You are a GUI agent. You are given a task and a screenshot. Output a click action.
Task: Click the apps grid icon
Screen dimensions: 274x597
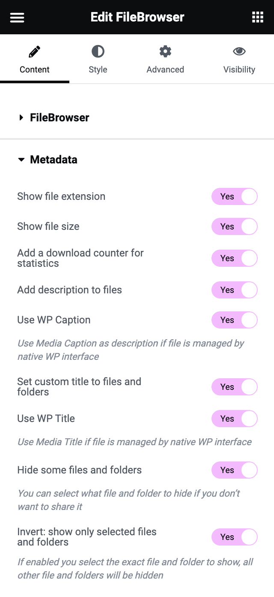click(x=257, y=17)
